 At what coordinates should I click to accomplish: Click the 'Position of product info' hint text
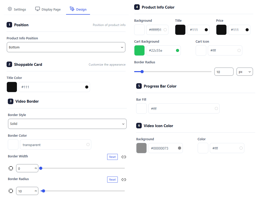pos(109,25)
